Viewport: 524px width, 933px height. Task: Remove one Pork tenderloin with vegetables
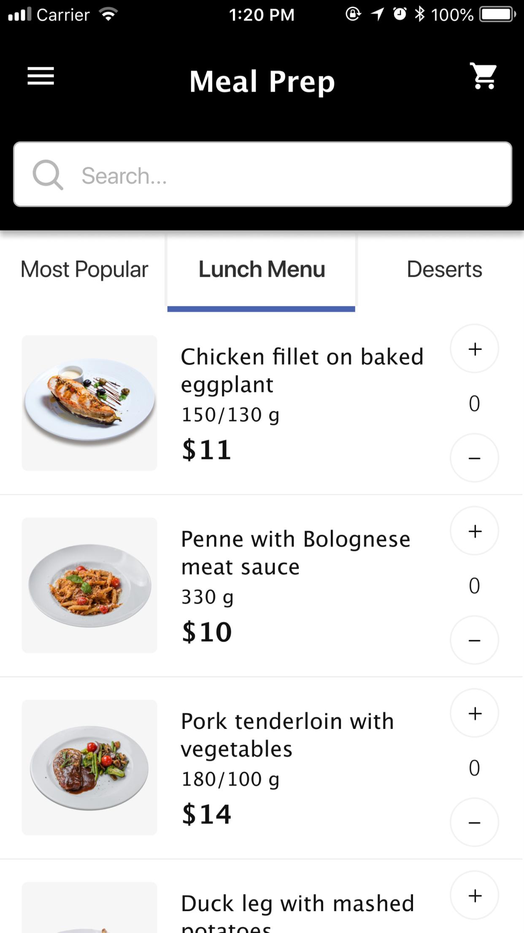(x=474, y=822)
